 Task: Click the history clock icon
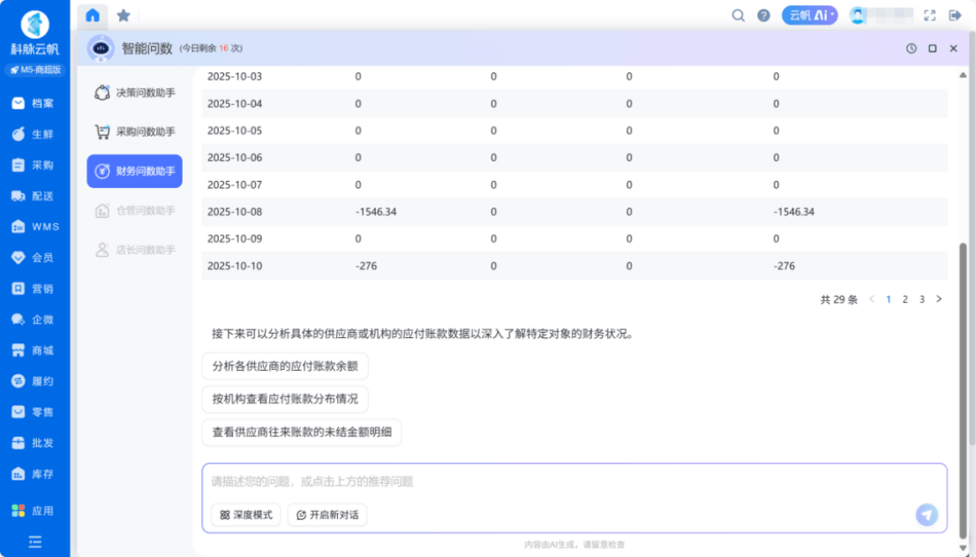click(911, 49)
